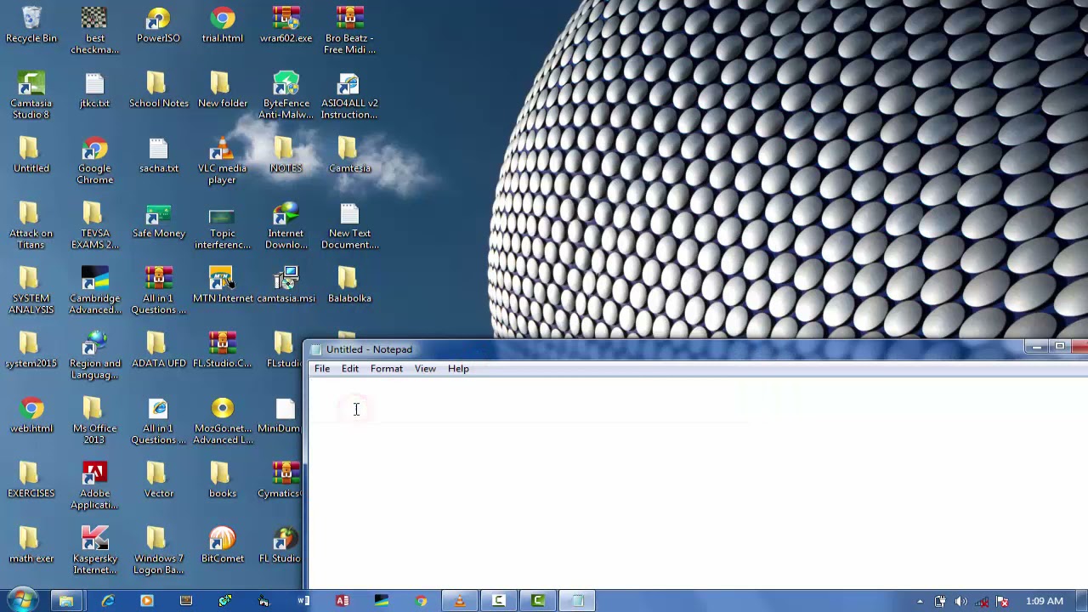Click inside the Notepad text area
The width and height of the screenshot is (1088, 612).
[x=697, y=483]
